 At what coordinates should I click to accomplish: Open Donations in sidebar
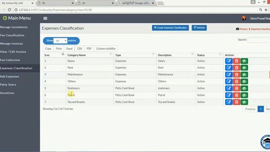tap(7, 93)
